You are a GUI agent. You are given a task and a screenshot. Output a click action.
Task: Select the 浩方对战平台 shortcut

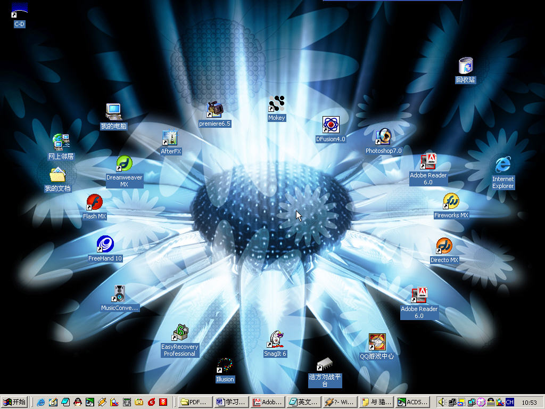(x=325, y=372)
